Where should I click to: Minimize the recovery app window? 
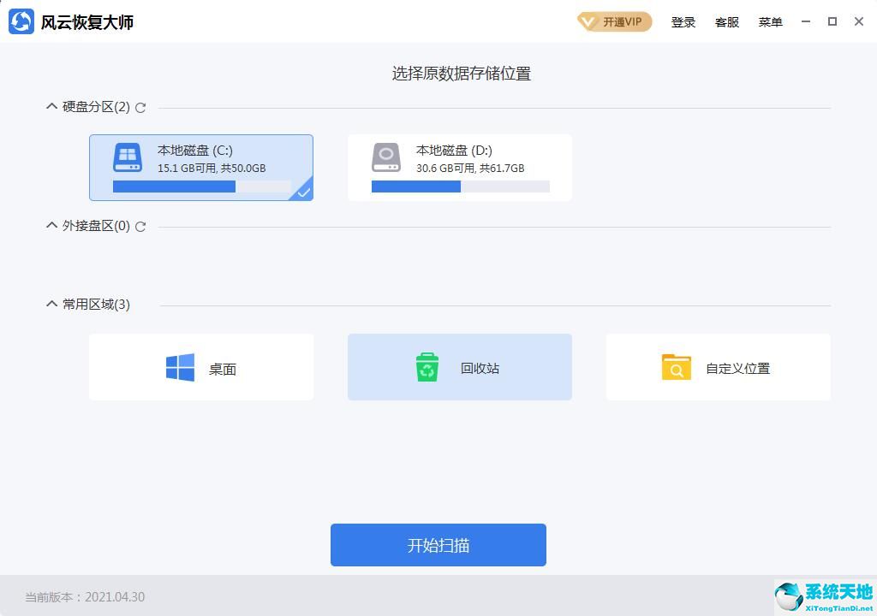click(806, 21)
